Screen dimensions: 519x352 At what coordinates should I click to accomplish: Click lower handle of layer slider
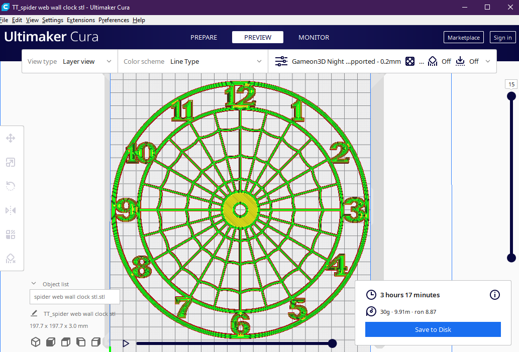click(511, 258)
